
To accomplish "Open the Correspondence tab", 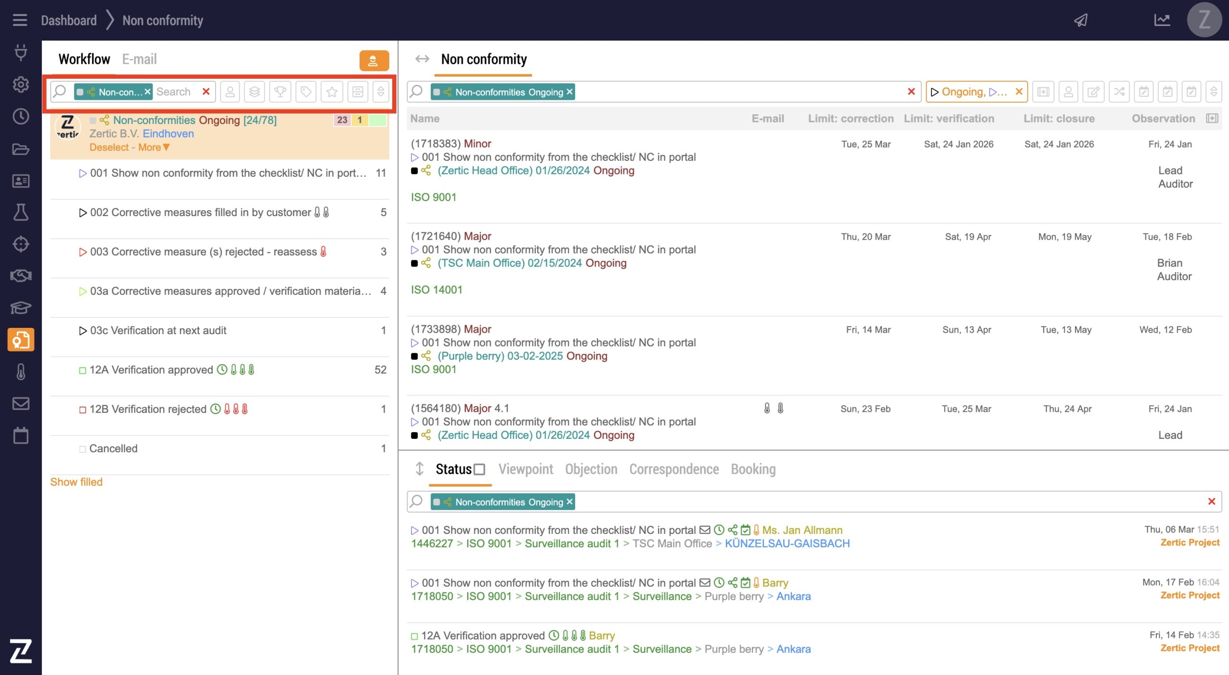I will click(x=674, y=469).
